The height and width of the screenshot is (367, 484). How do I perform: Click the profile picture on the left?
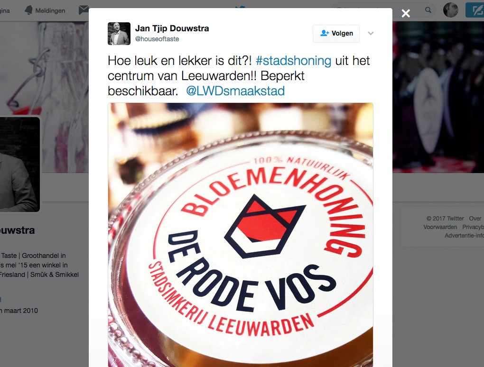(19, 164)
